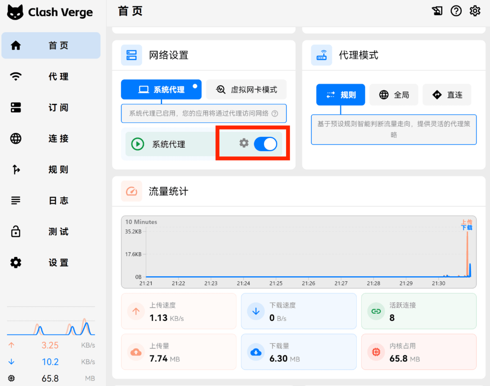
Task: Click the 下载速度 card
Action: pyautogui.click(x=299, y=311)
